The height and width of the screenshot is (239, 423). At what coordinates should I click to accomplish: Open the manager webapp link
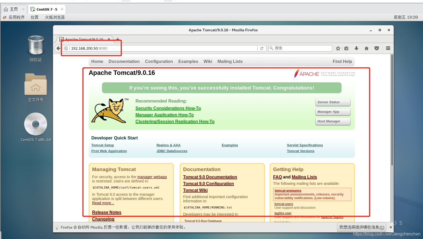pos(152,177)
